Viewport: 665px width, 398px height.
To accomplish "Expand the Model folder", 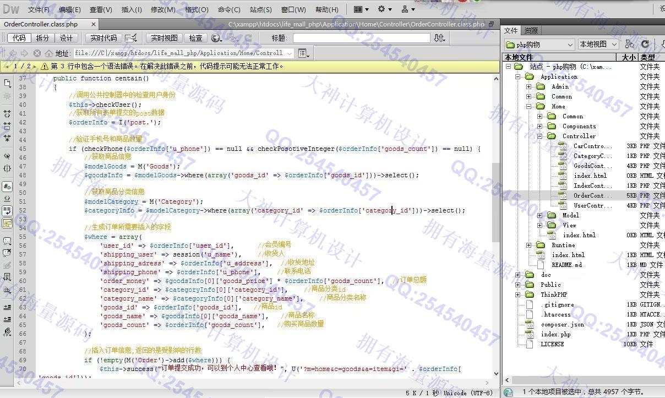I will tap(539, 215).
